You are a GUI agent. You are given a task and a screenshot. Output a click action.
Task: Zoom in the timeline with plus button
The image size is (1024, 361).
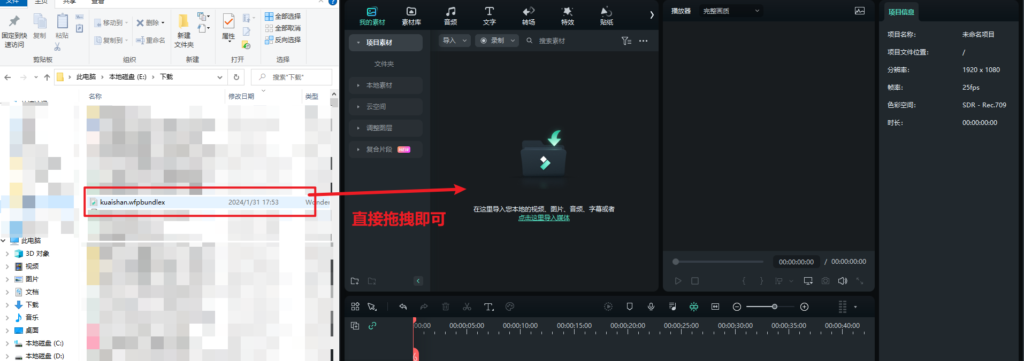click(804, 307)
